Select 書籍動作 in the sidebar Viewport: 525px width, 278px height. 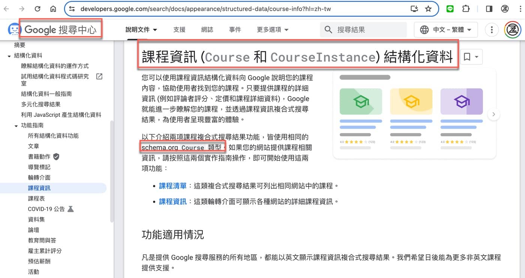[x=39, y=157]
